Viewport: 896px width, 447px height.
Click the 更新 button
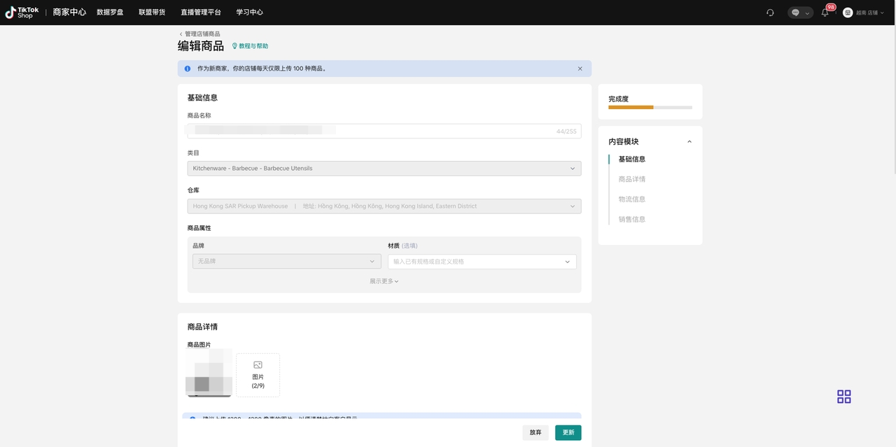pyautogui.click(x=568, y=432)
